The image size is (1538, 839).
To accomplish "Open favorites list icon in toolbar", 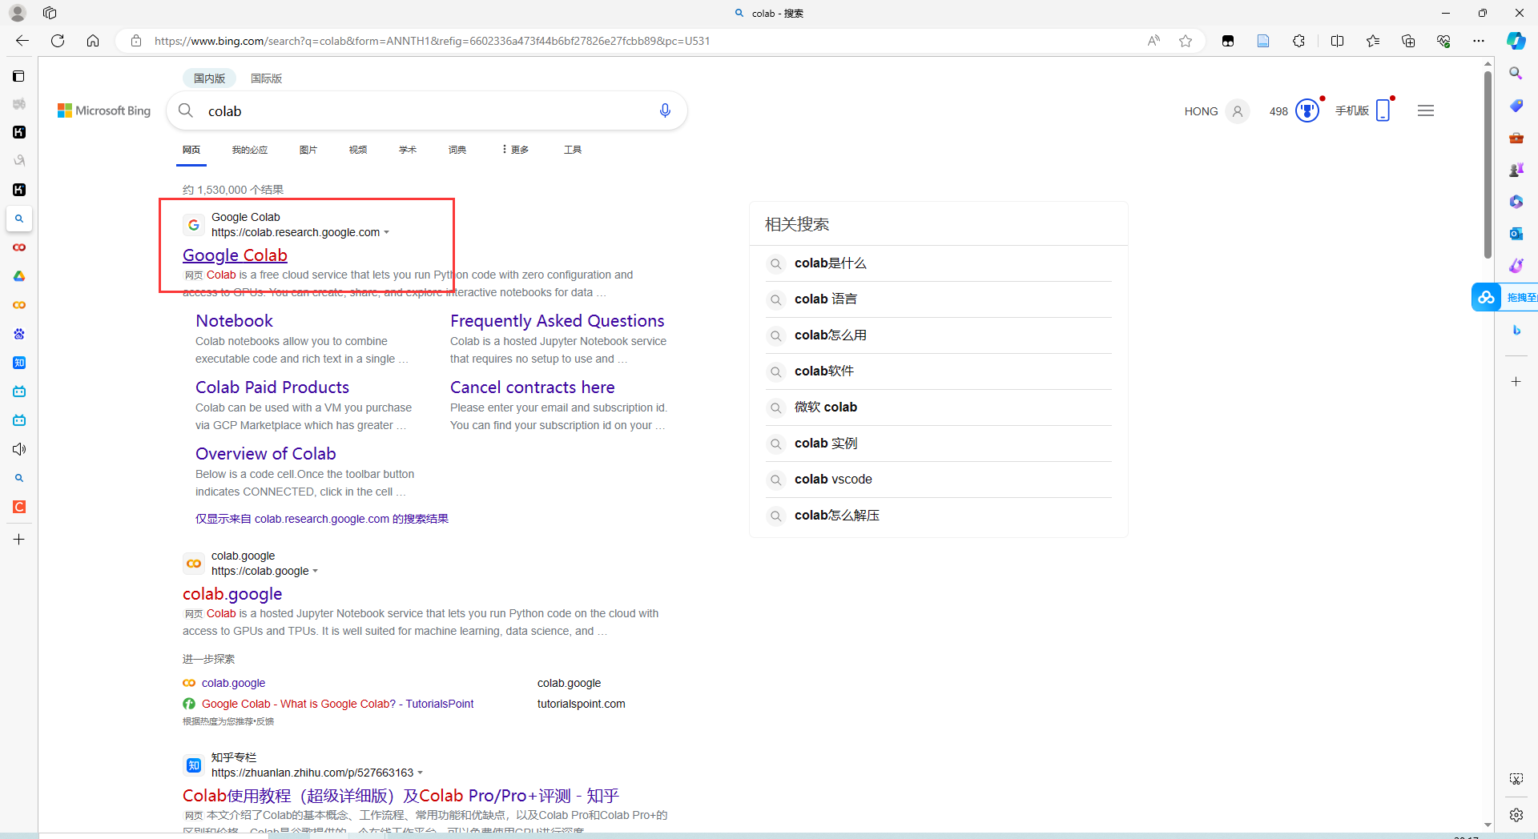I will [1373, 41].
